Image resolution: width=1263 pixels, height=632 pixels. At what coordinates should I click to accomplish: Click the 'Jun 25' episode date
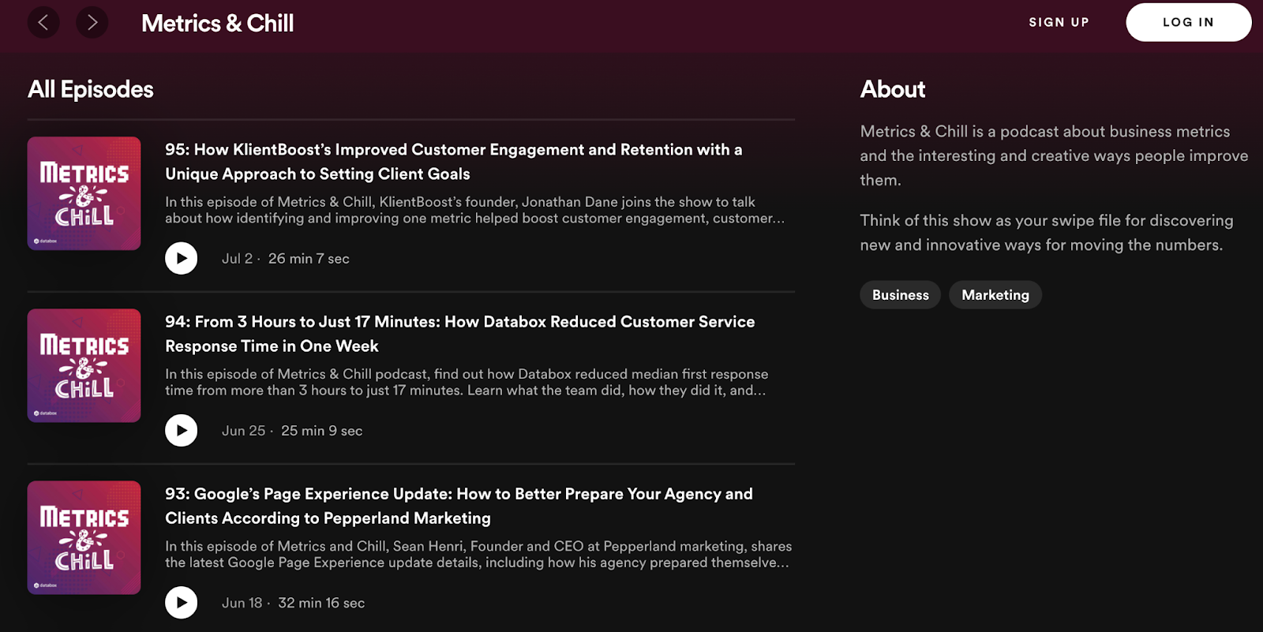click(243, 431)
